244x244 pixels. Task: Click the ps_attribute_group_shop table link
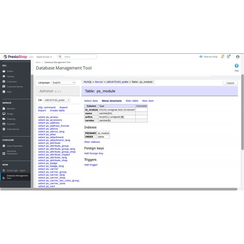coord(61,152)
